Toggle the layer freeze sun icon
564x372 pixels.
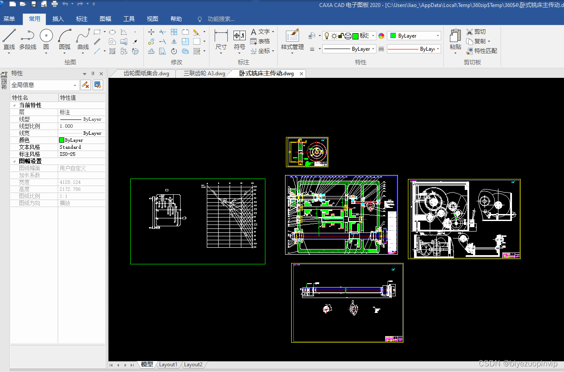[334, 36]
